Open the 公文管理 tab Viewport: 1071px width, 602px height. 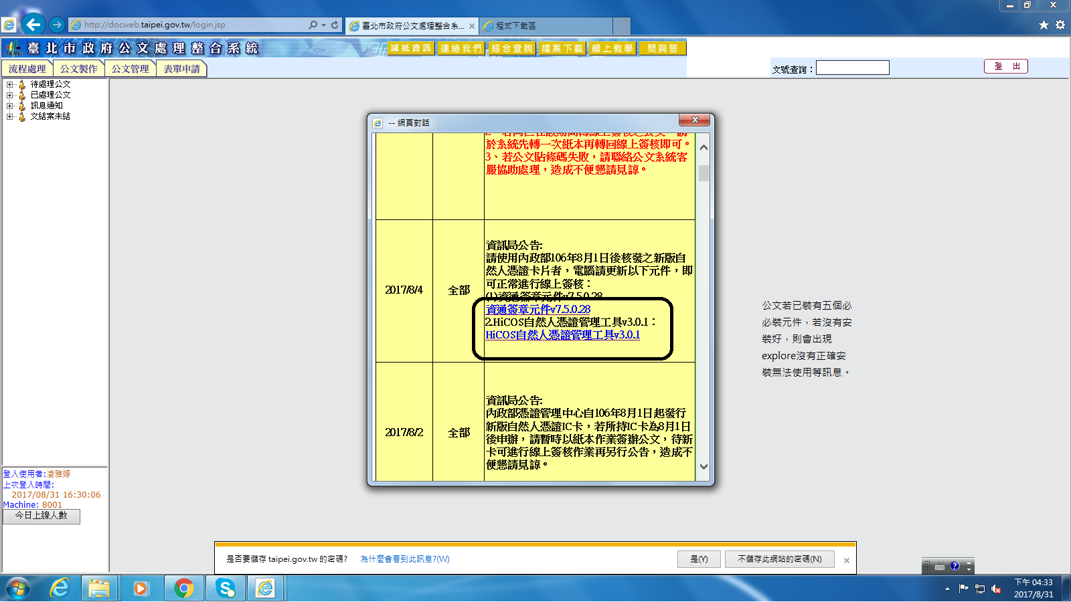[x=131, y=69]
